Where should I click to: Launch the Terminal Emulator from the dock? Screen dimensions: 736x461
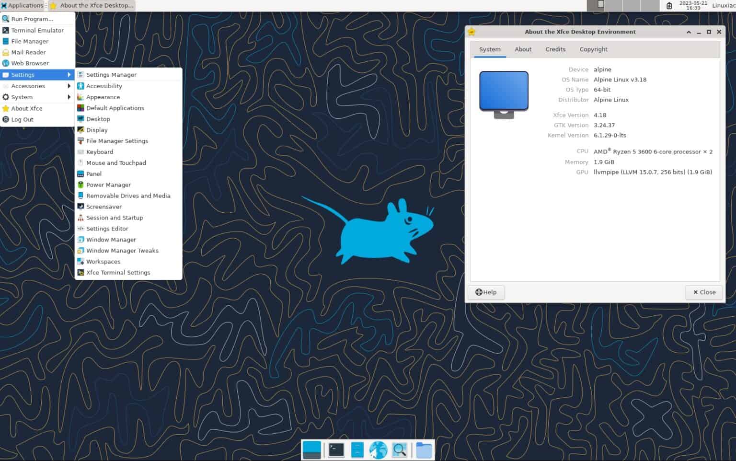click(x=335, y=449)
